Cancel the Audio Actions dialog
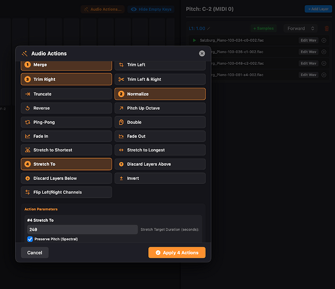 35,253
